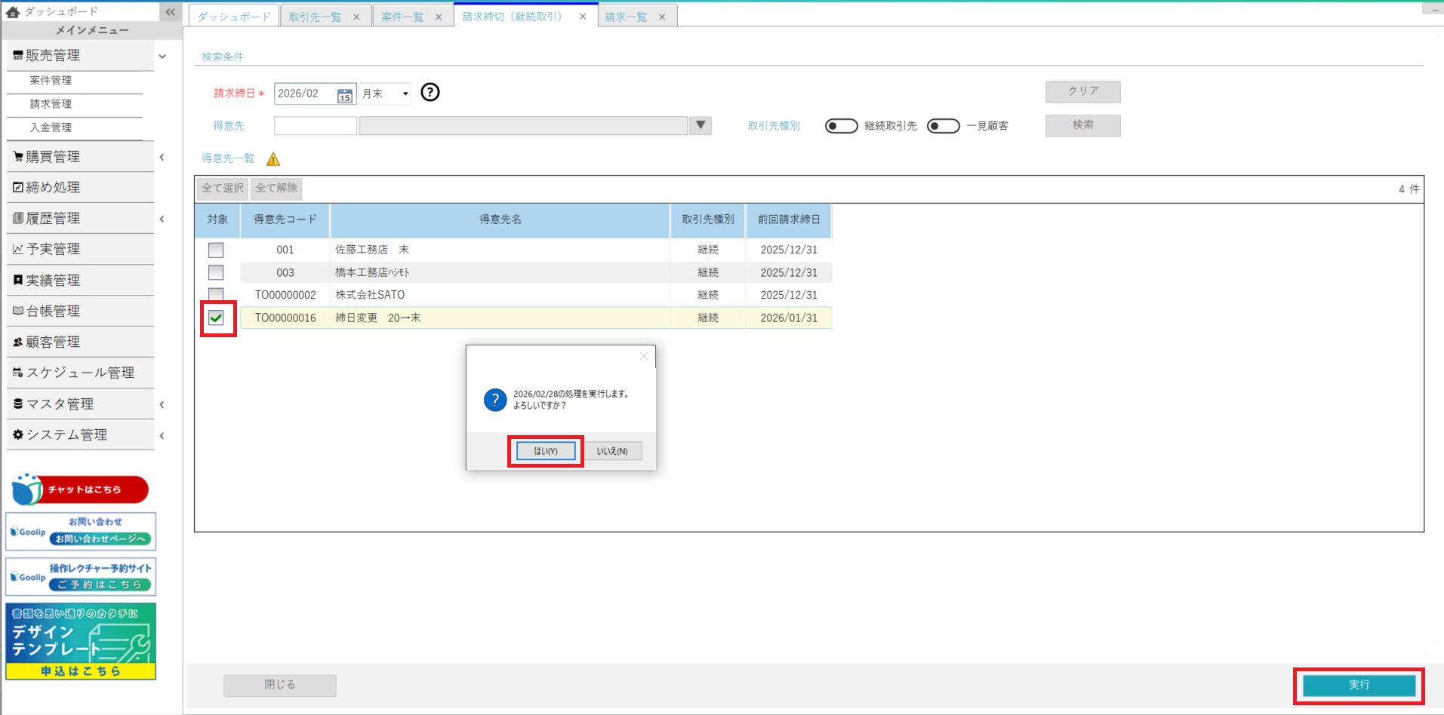Viewport: 1444px width, 715px height.
Task: Close the 取引先一覧 tab with its X
Action: pyautogui.click(x=356, y=17)
